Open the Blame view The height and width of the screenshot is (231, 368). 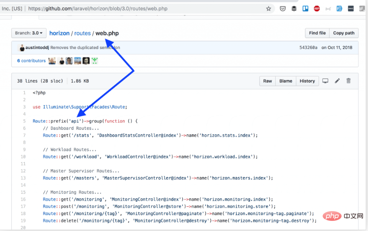pos(286,81)
